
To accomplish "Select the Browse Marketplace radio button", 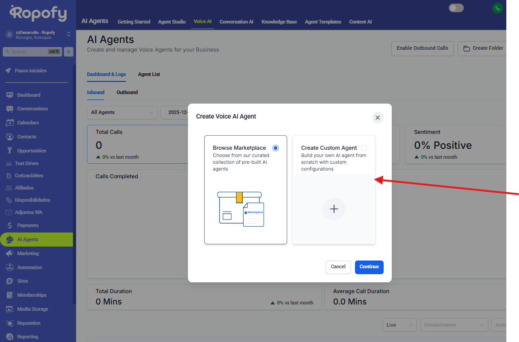I will pyautogui.click(x=276, y=148).
